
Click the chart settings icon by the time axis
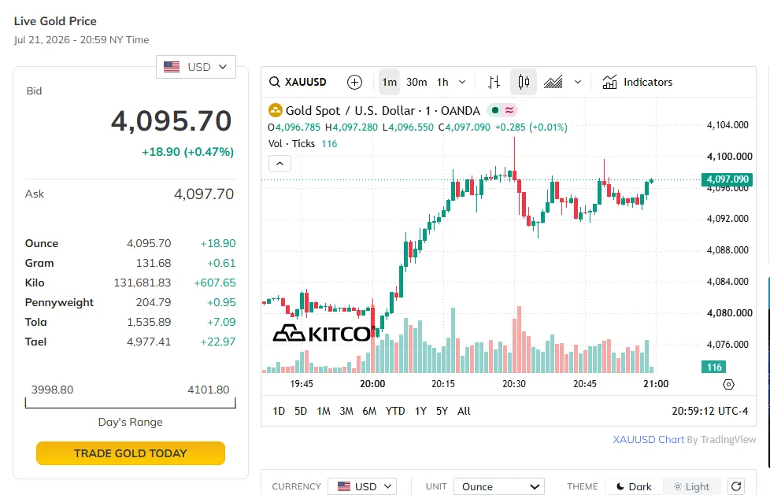(x=729, y=385)
